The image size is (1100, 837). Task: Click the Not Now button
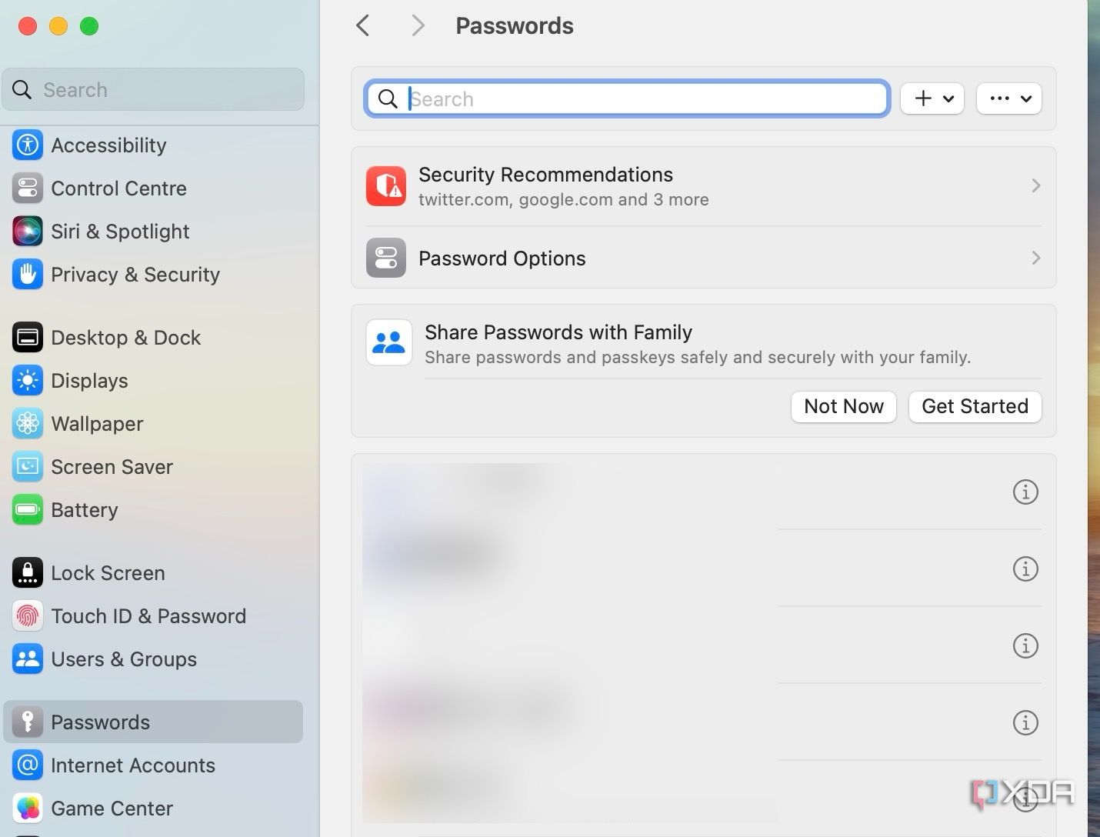click(843, 406)
